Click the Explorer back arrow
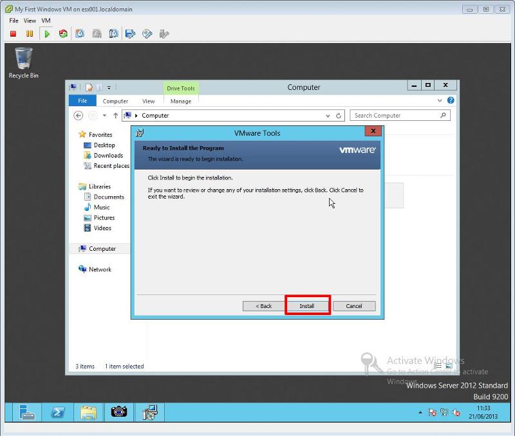515x436 pixels. tap(78, 116)
